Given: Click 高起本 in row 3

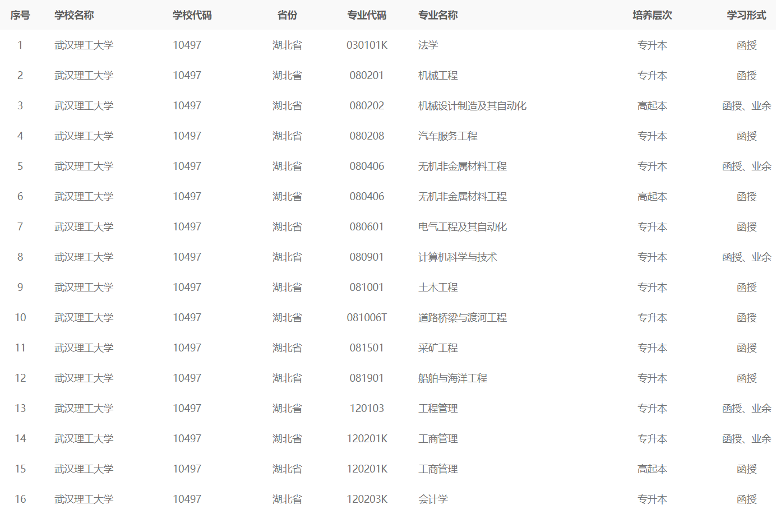Looking at the screenshot, I should pyautogui.click(x=652, y=106).
